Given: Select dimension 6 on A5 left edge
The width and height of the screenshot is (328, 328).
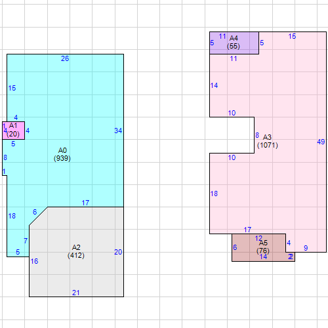Looking at the screenshot, I should 235,247.
